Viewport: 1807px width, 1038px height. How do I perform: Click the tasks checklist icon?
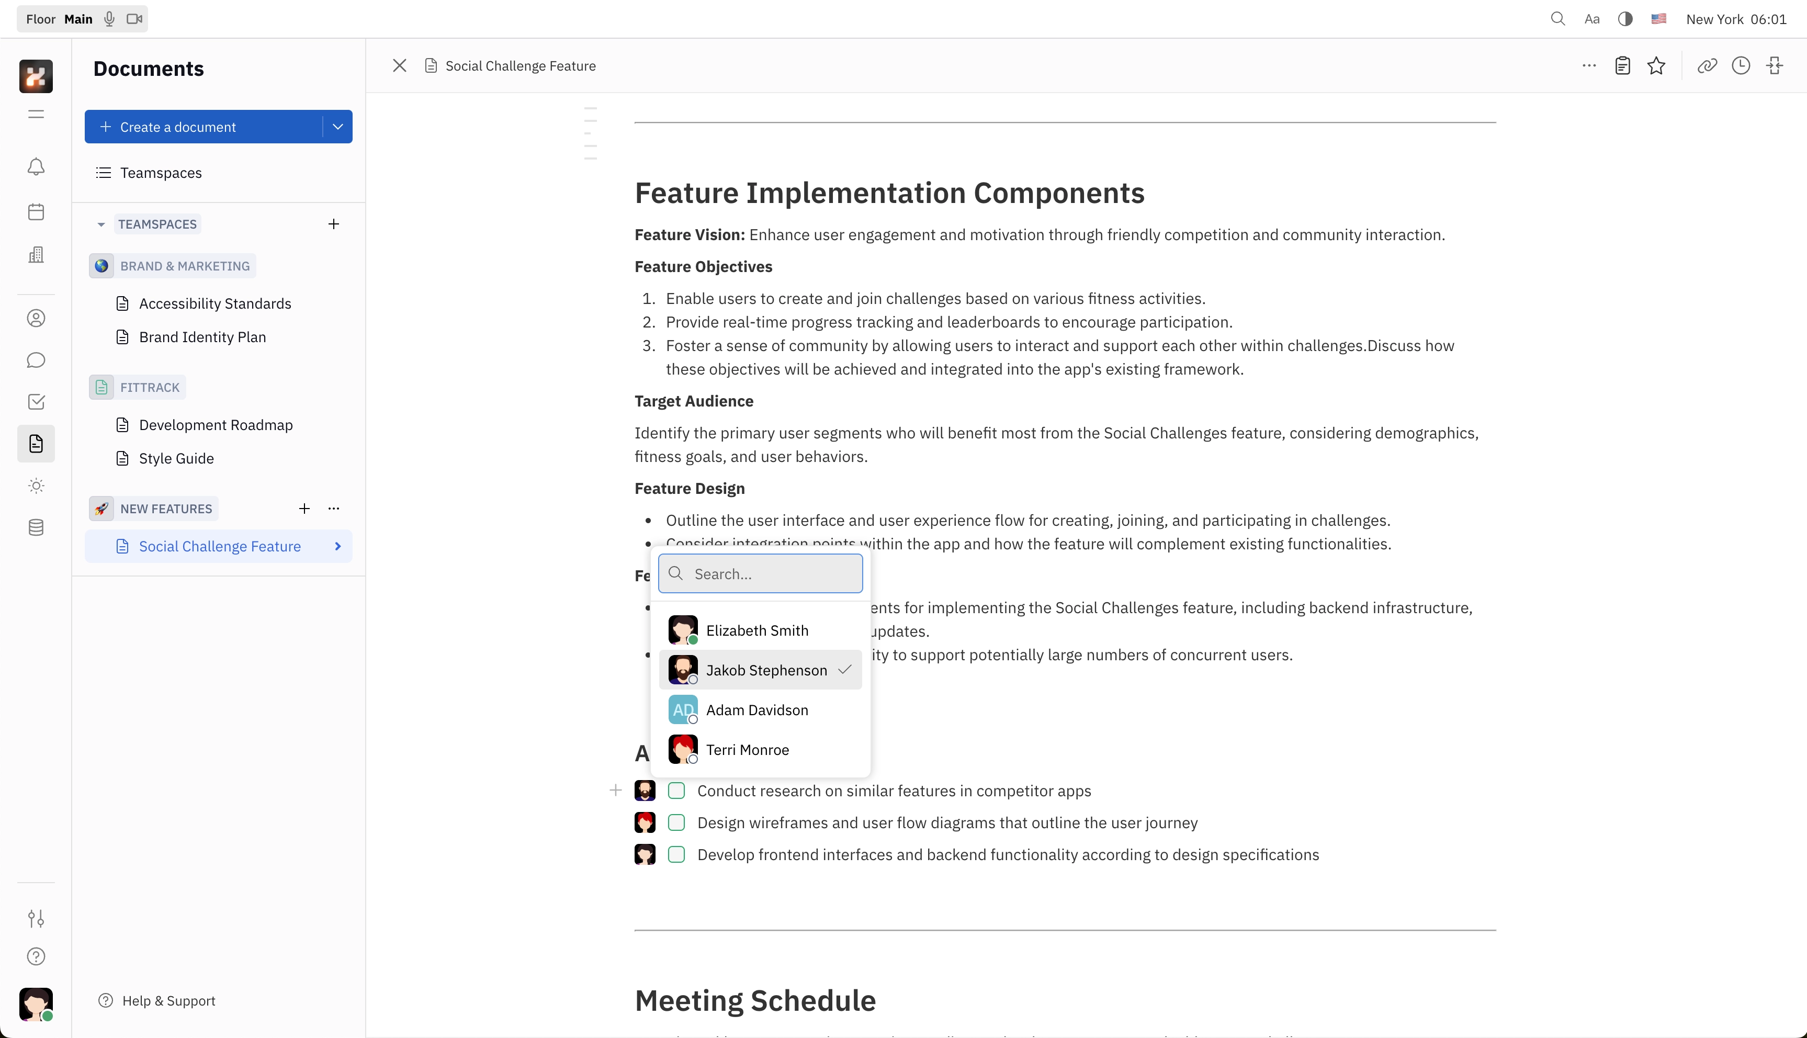tap(36, 402)
